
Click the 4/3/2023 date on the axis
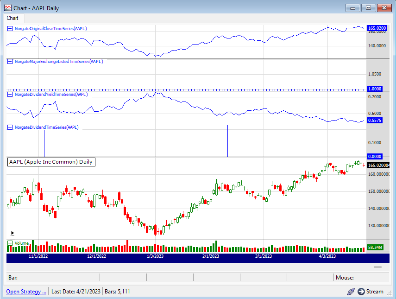[327, 256]
